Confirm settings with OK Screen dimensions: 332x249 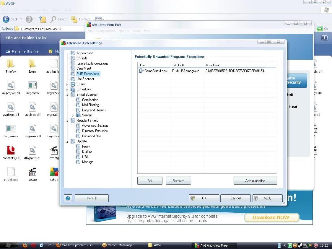(204, 198)
